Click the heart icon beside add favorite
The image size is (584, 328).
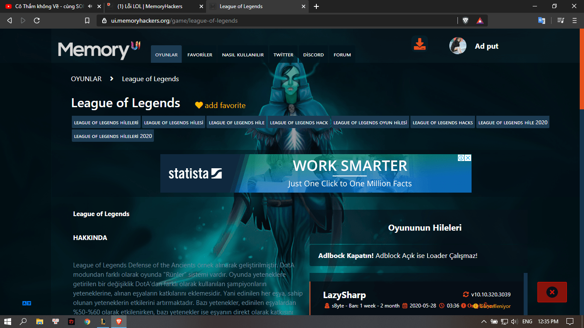click(x=199, y=105)
